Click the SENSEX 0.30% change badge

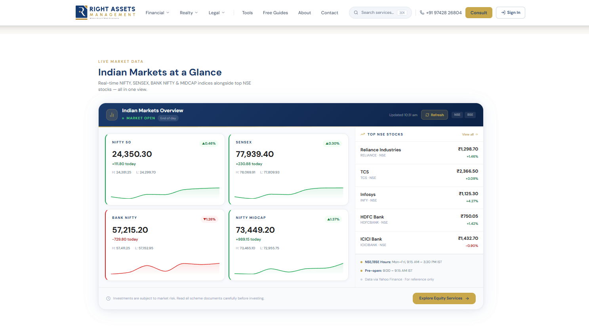coord(332,143)
